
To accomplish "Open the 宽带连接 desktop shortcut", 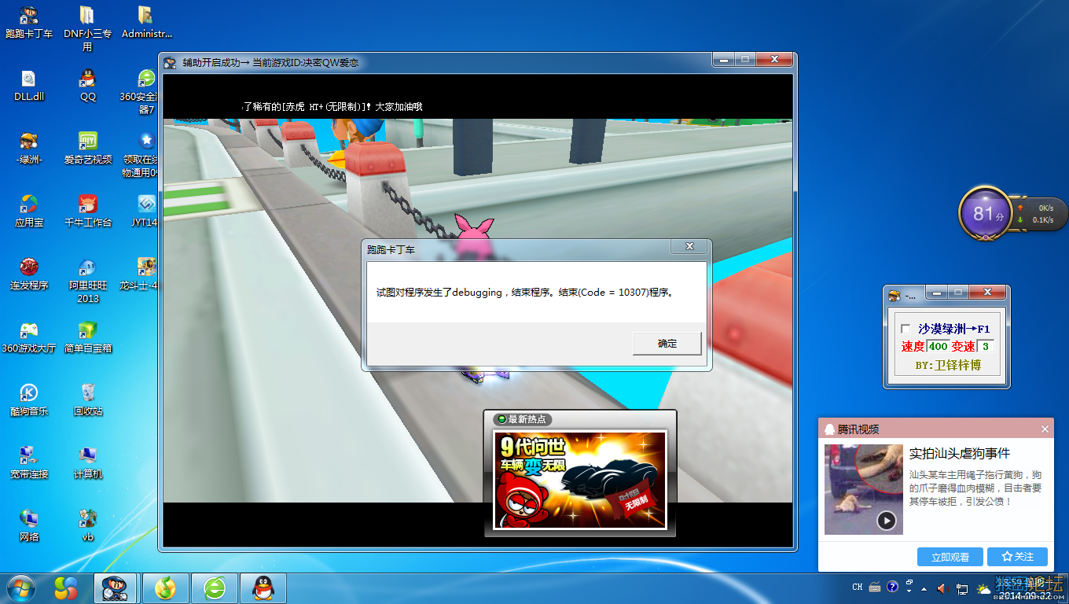I will 29,462.
